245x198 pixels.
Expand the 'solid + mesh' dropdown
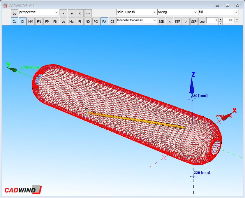tap(137, 12)
